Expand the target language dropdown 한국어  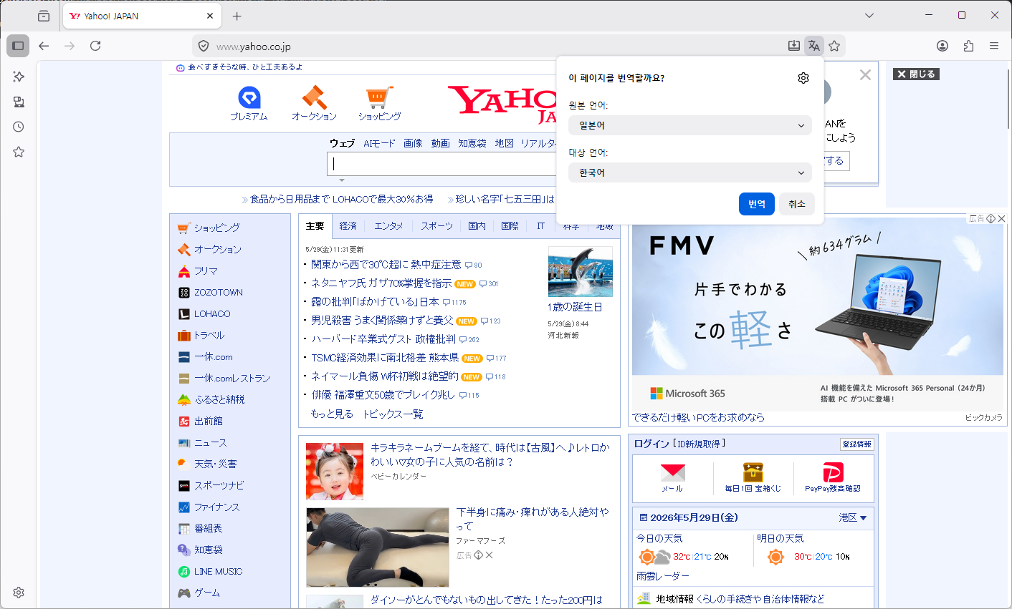point(690,172)
